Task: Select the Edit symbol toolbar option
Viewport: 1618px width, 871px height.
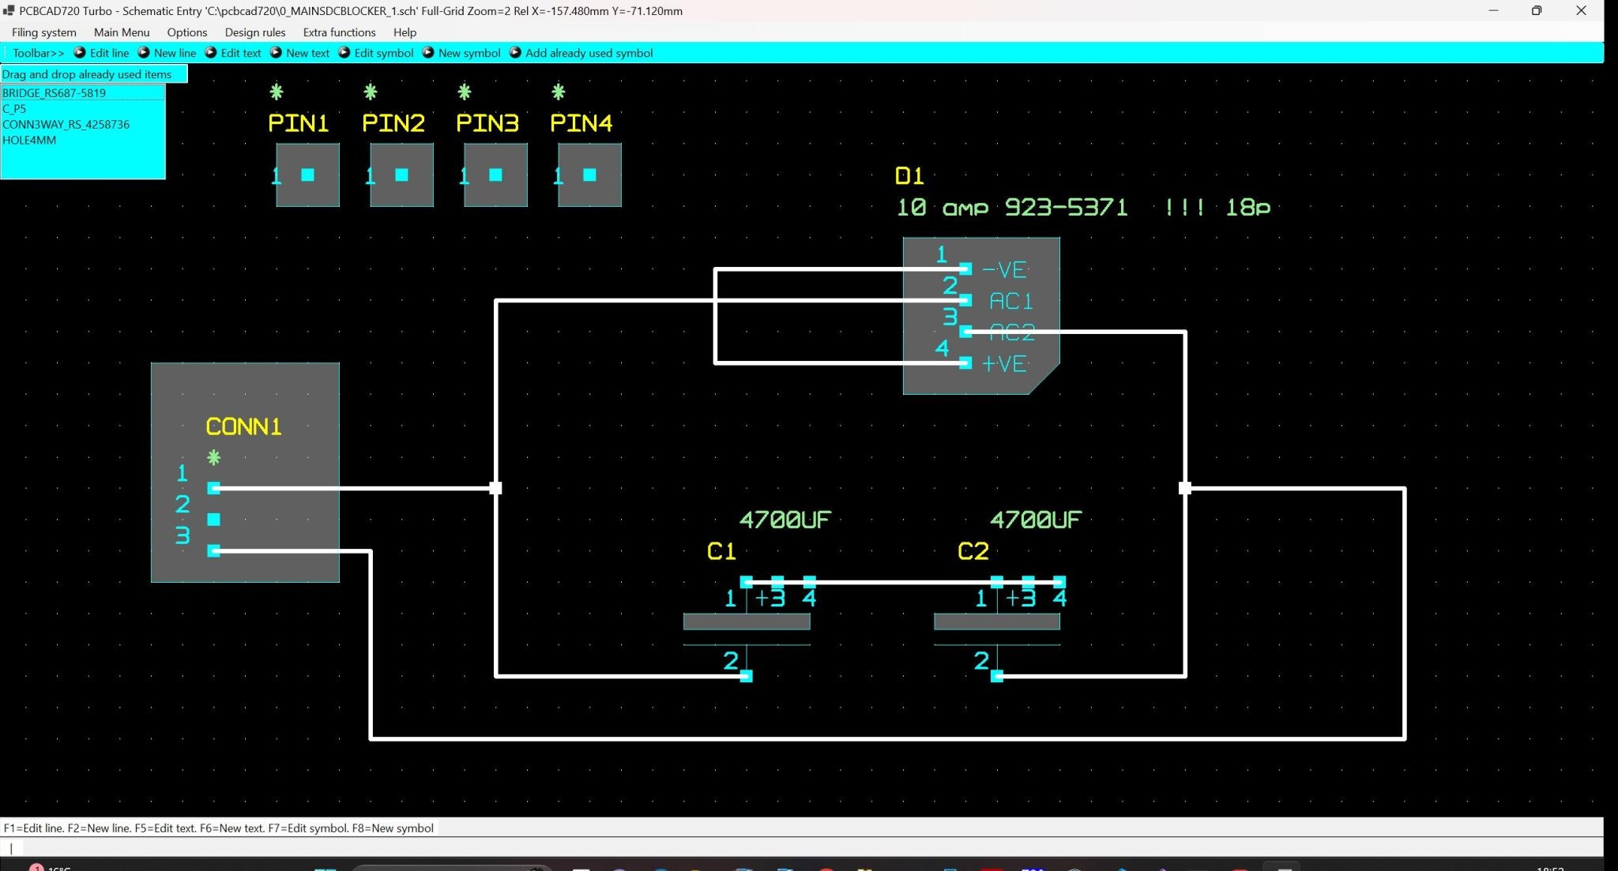Action: tap(376, 53)
